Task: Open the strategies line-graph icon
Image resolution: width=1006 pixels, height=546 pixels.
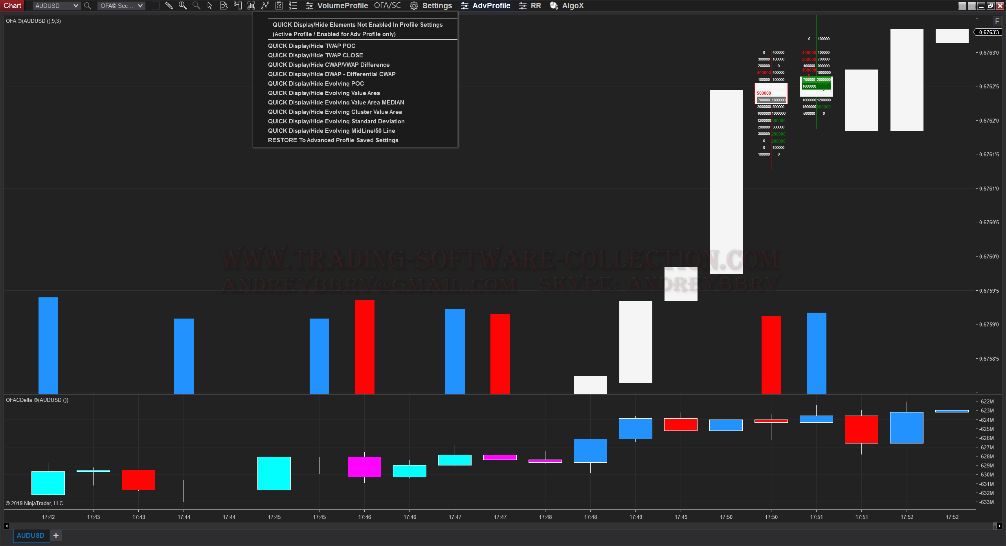Action: pyautogui.click(x=265, y=5)
